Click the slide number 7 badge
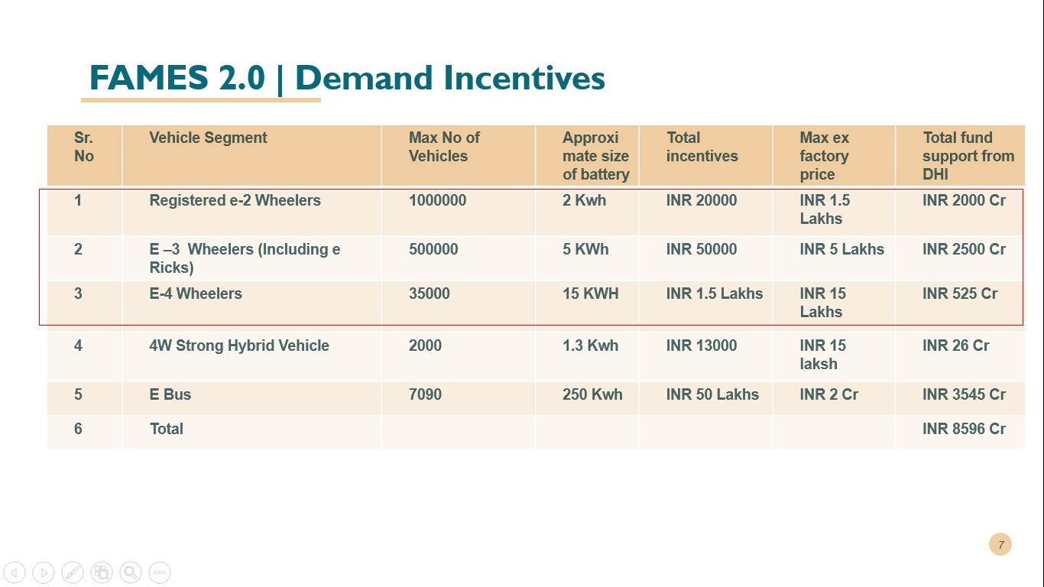This screenshot has height=587, width=1044. [1000, 545]
